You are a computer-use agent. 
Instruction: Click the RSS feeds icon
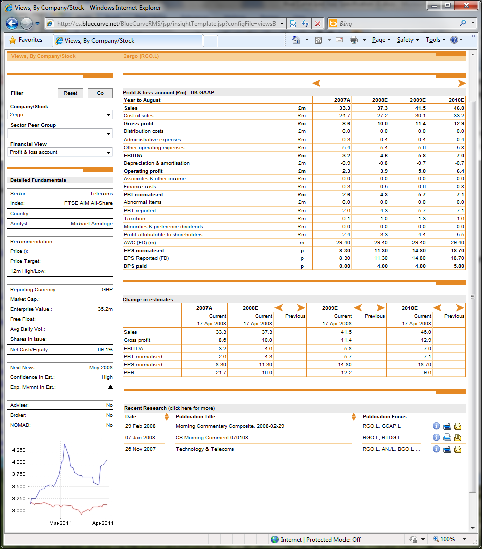318,40
